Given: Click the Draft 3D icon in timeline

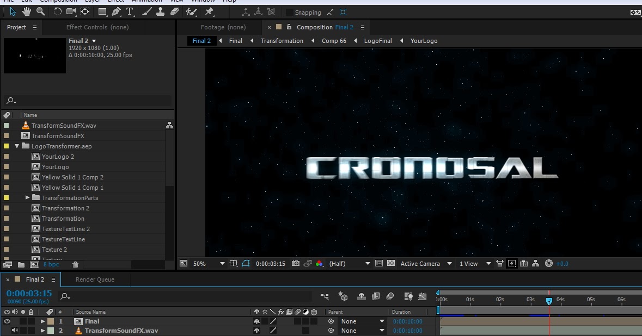Looking at the screenshot, I should click(343, 296).
